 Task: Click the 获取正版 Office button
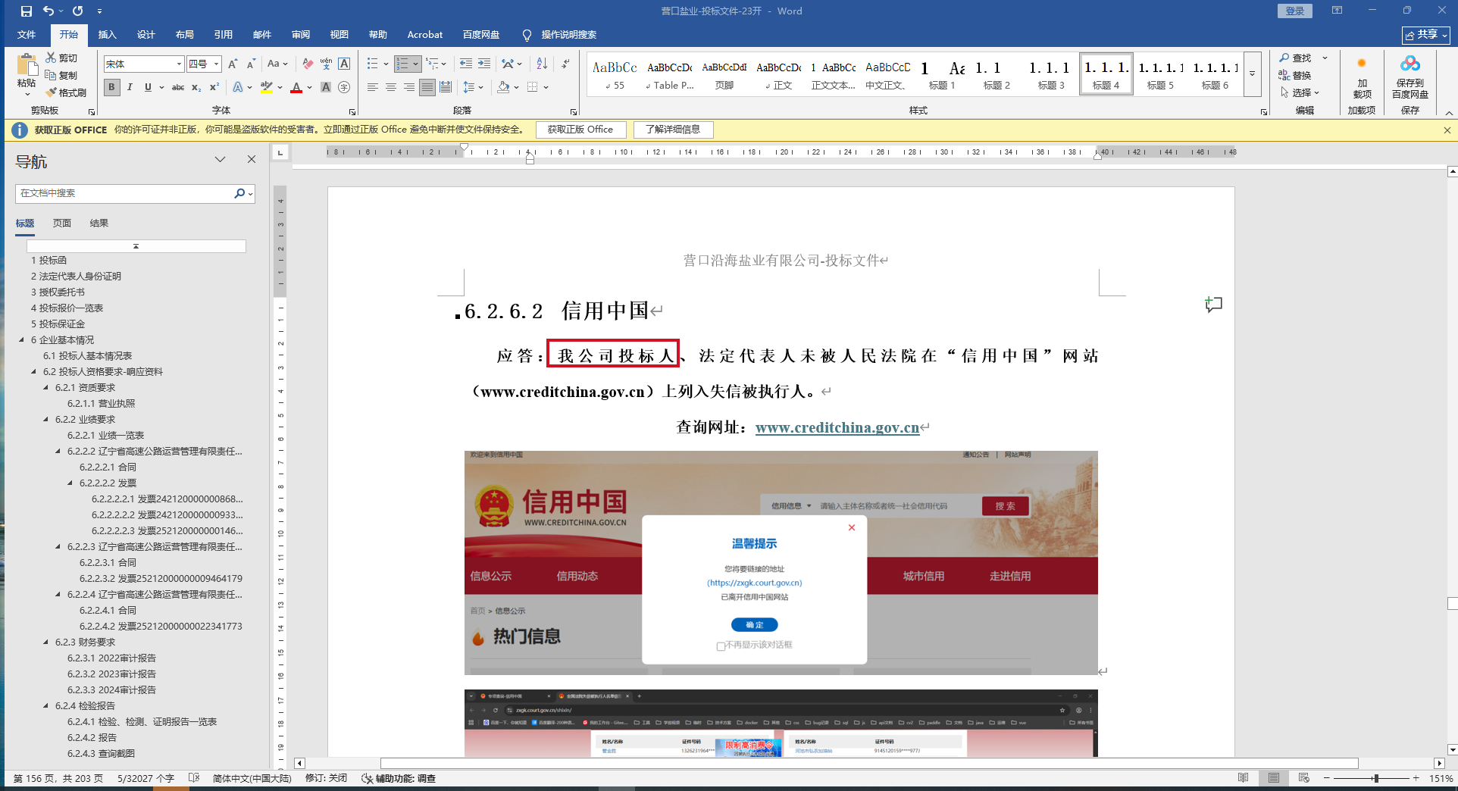(x=580, y=130)
